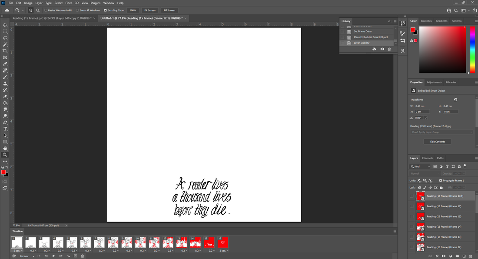Switch to the Channels tab
Viewport: 478px width, 259px height.
point(427,158)
